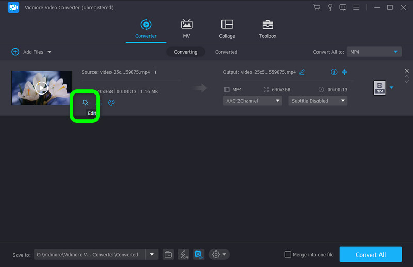Viewport: 413px width, 267px height.
Task: Check Merge into one file
Action: 288,255
